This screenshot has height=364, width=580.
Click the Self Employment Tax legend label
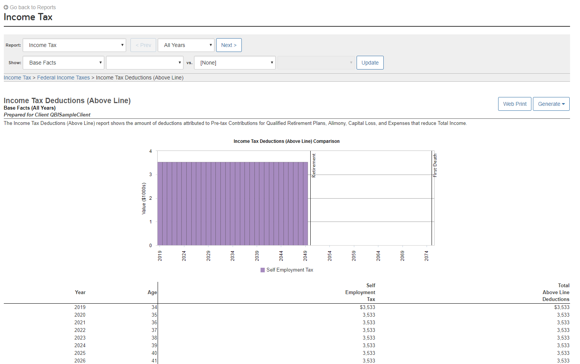(290, 270)
